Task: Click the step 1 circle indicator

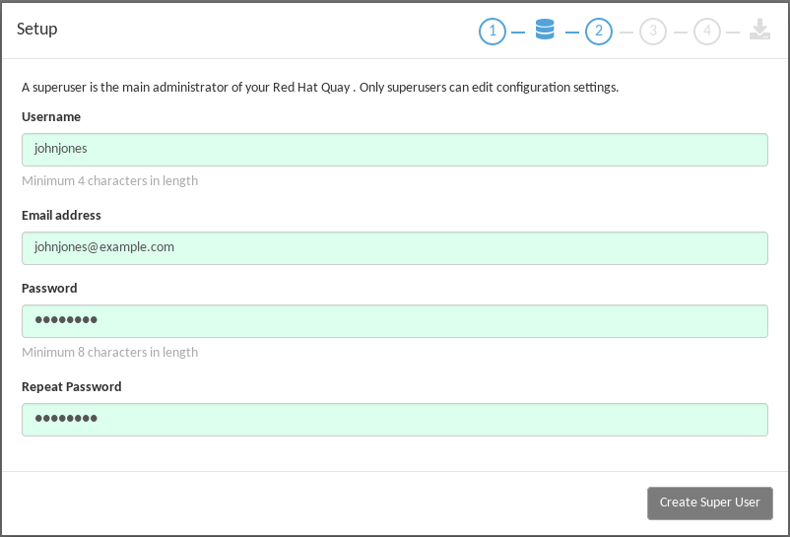Action: point(493,32)
